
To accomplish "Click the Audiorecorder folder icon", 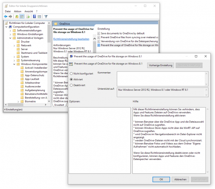I will [x=22, y=86].
